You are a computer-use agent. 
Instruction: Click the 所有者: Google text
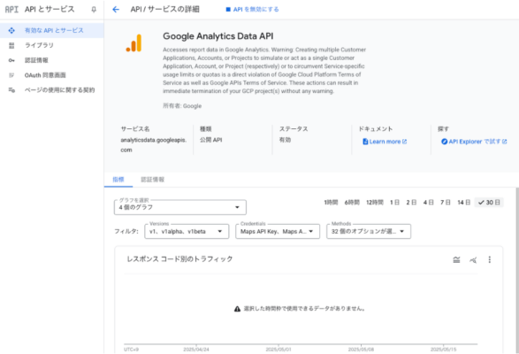click(x=182, y=106)
